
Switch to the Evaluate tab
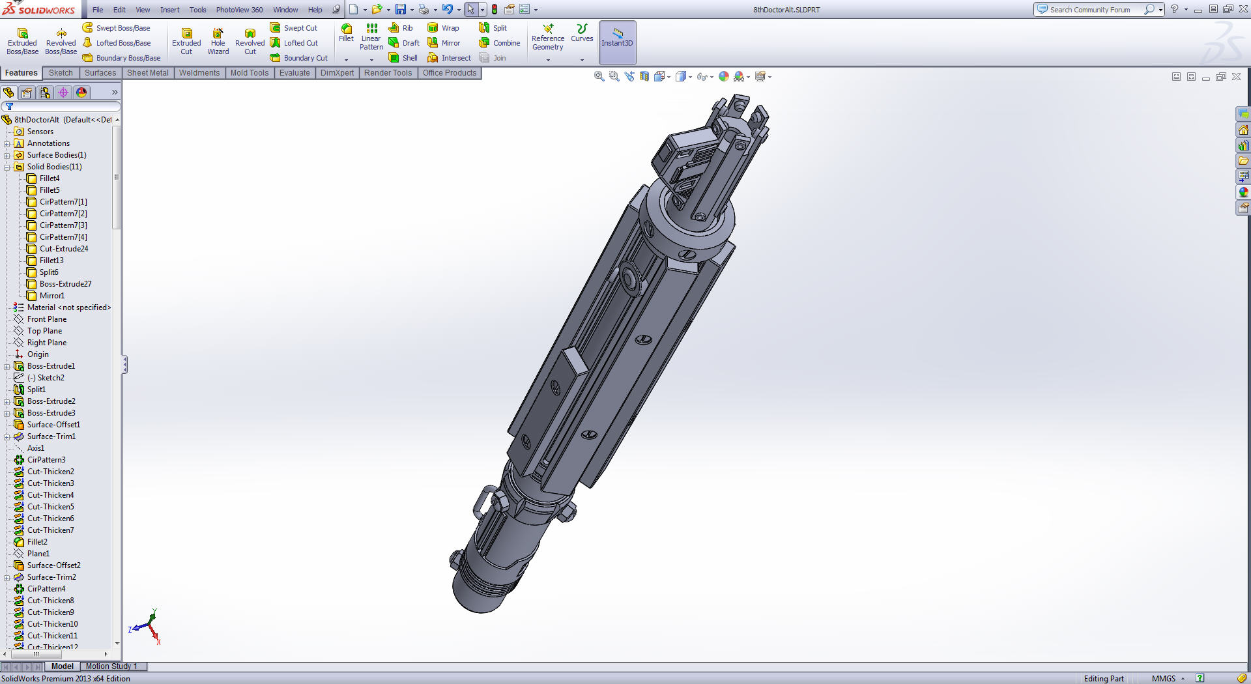tap(295, 73)
